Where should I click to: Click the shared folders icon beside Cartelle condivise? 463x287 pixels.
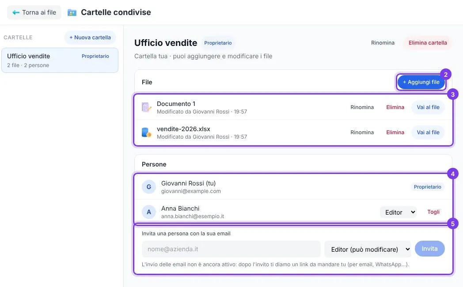(x=72, y=12)
